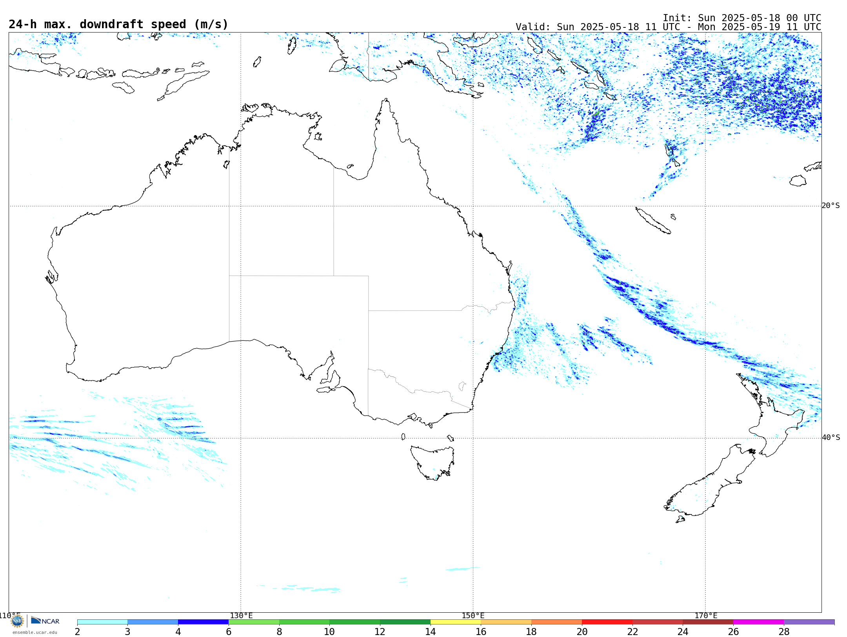Click the colorbar label '26'
The height and width of the screenshot is (637, 847).
click(x=733, y=632)
